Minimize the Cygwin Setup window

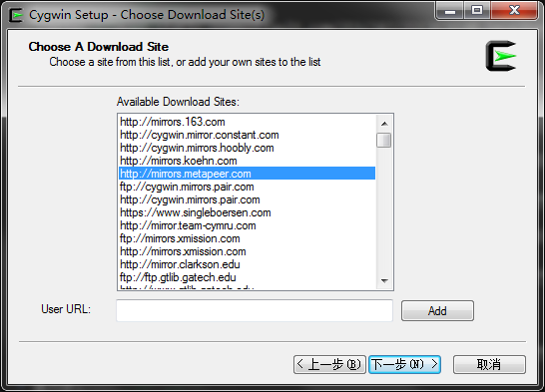[x=450, y=10]
